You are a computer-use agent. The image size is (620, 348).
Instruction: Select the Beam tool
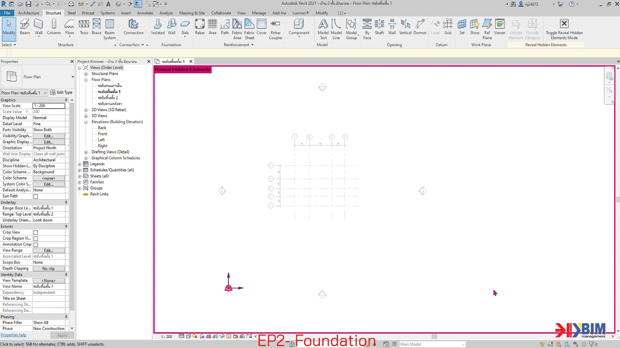tap(25, 27)
